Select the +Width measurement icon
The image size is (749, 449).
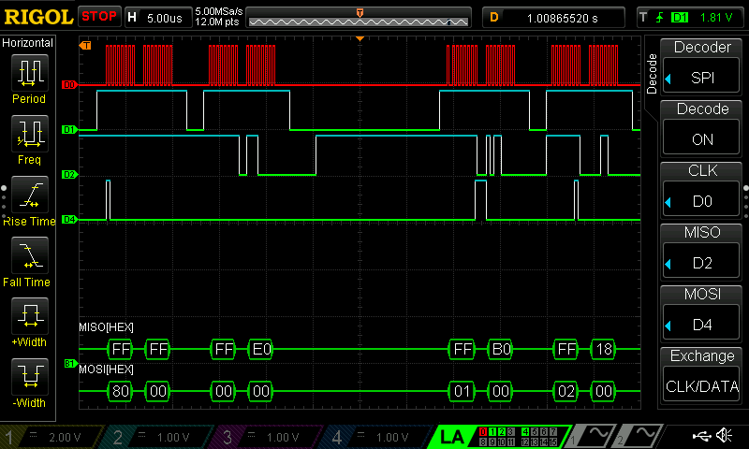coord(30,316)
